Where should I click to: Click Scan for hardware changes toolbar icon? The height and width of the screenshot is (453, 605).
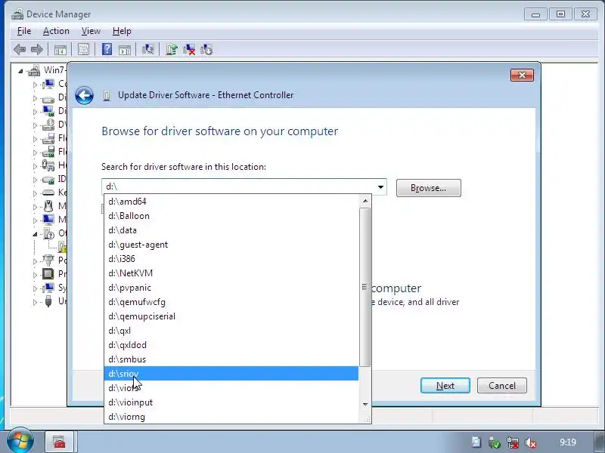point(147,49)
